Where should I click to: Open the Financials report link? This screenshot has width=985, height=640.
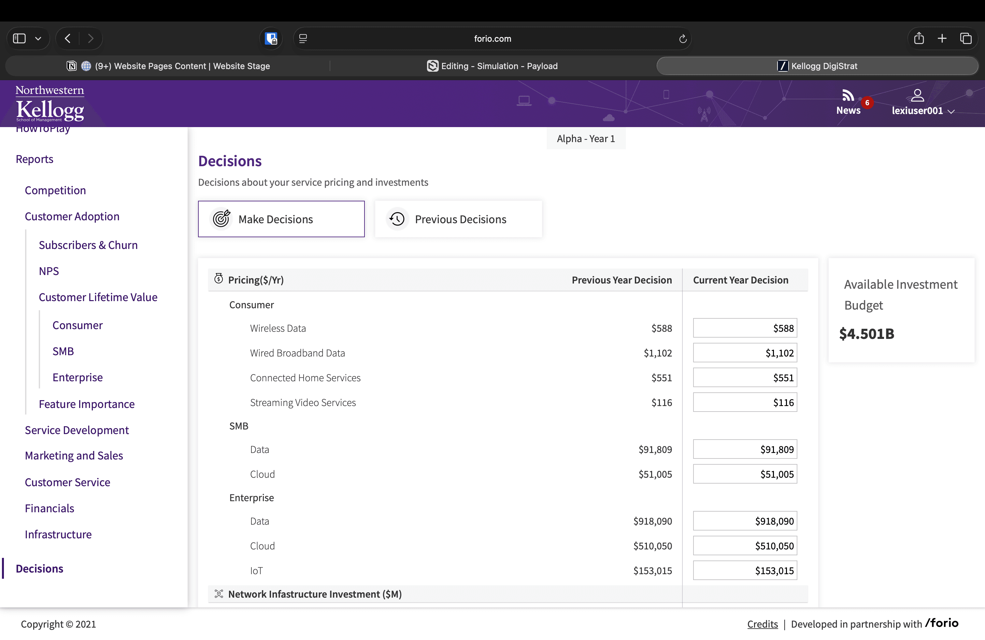pos(49,508)
